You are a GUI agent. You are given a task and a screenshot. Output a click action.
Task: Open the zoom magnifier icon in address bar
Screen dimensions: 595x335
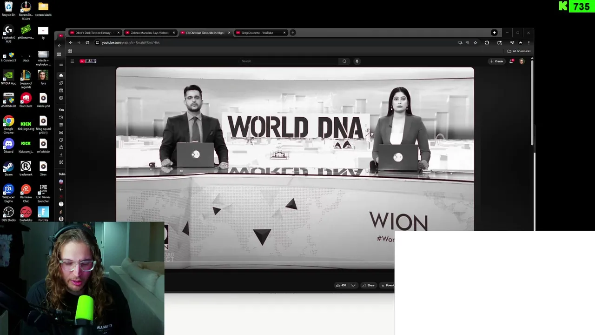(x=468, y=42)
